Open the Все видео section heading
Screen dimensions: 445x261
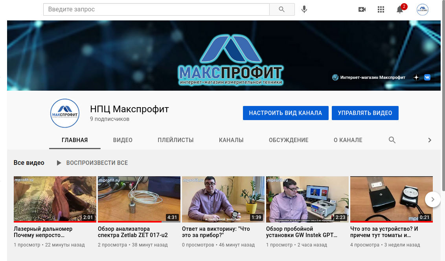click(29, 163)
